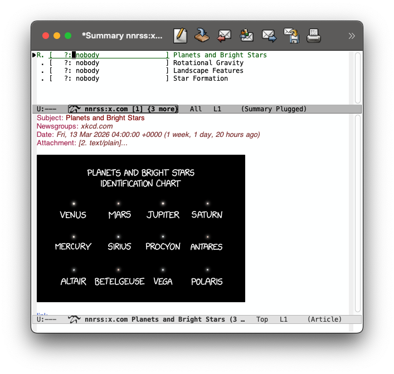Click the Gnus logo in article mode line
The width and height of the screenshot is (394, 374).
74,319
